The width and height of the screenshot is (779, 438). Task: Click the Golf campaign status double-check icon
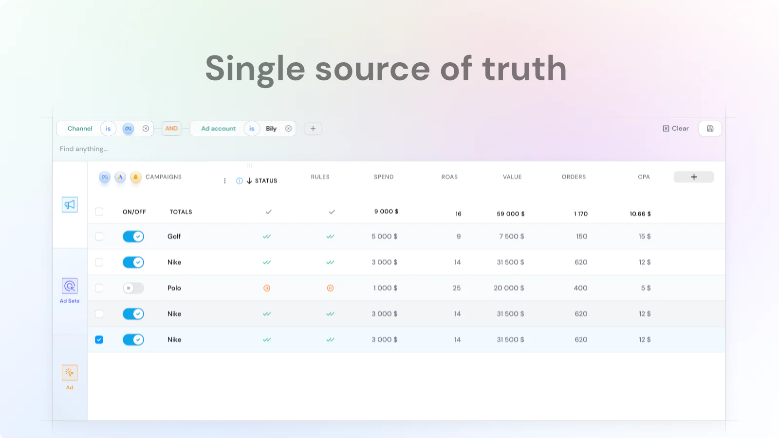[x=267, y=237]
